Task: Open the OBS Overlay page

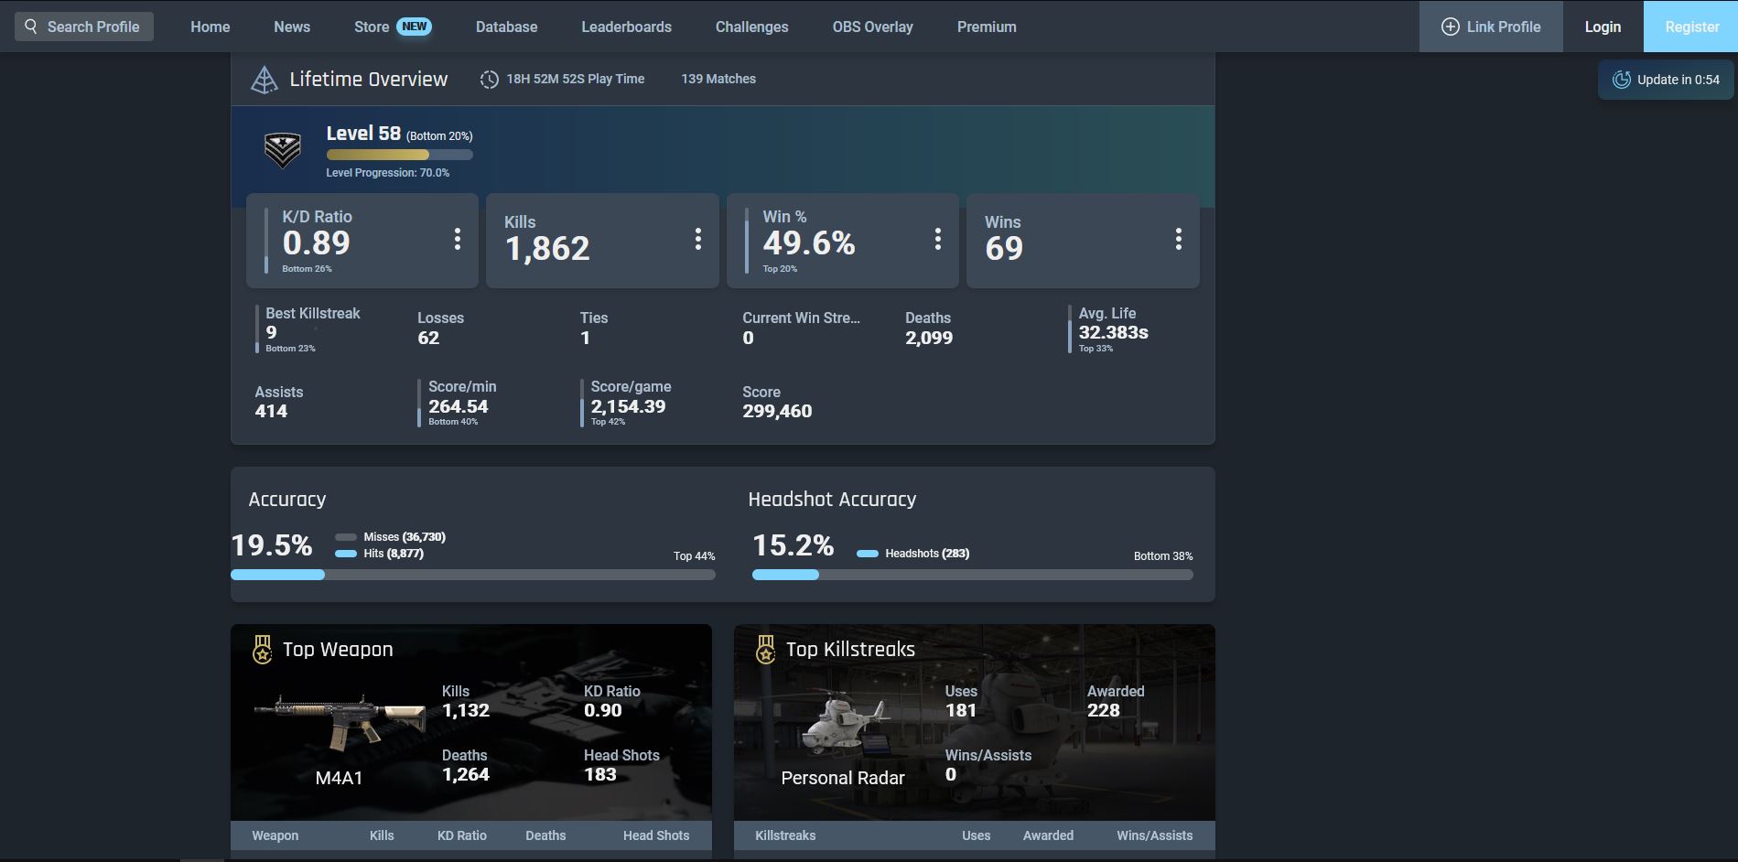Action: pos(871,27)
